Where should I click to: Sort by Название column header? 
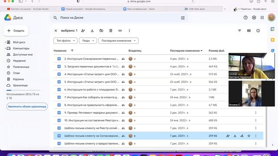[60, 51]
